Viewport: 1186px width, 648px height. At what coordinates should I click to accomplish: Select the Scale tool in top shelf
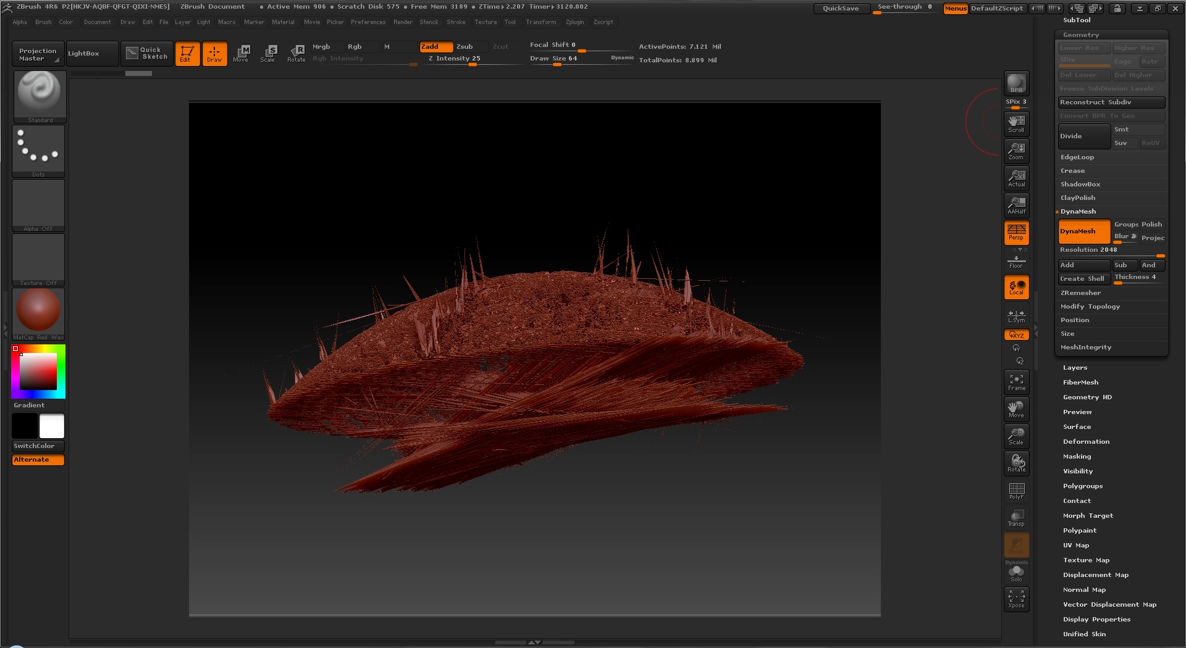[268, 54]
